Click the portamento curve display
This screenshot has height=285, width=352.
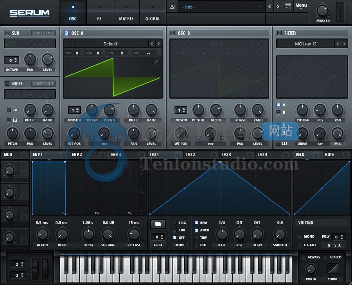point(333,269)
